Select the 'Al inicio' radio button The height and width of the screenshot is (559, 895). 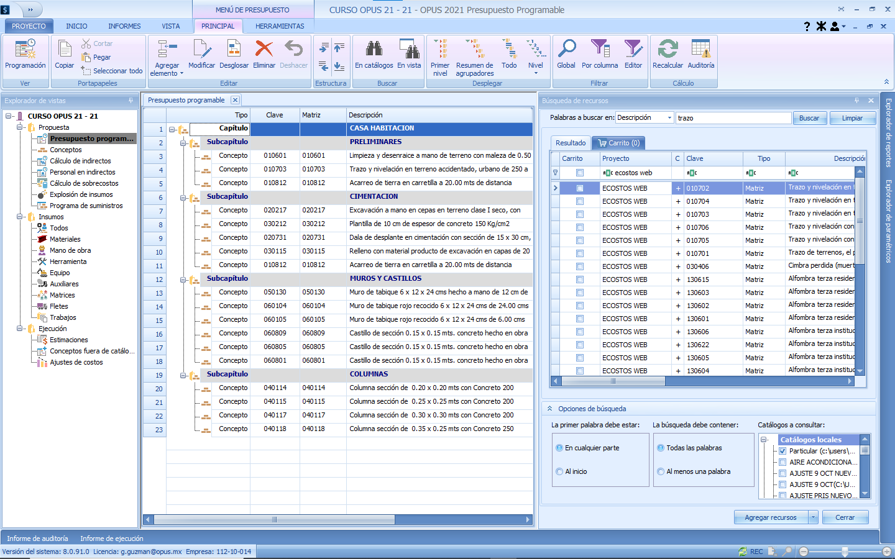click(x=559, y=472)
